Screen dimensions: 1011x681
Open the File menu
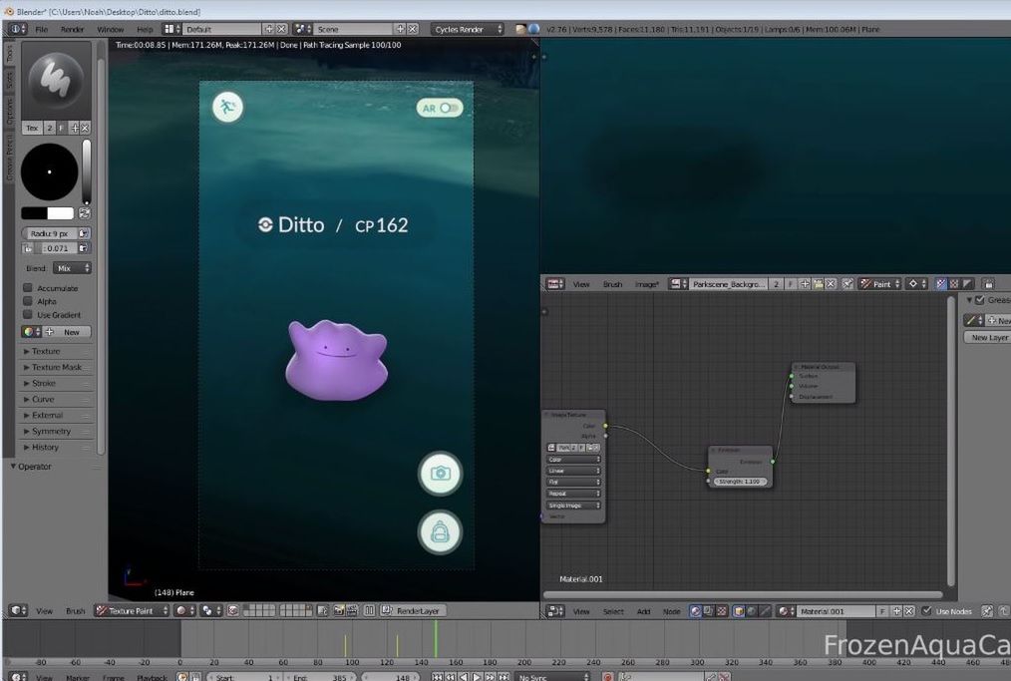coord(41,29)
